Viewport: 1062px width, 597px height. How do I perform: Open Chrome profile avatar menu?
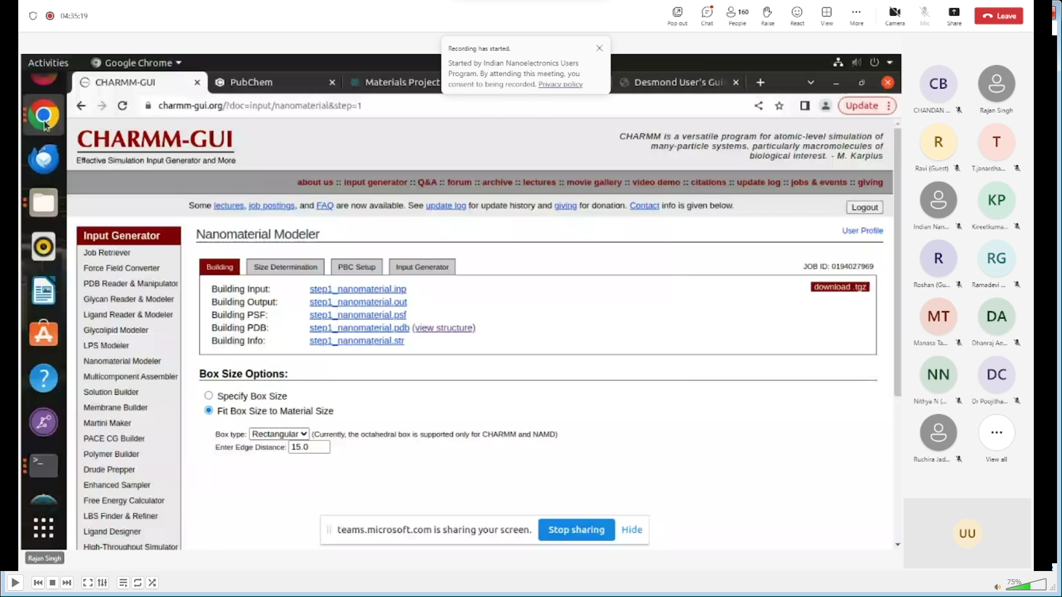point(825,106)
